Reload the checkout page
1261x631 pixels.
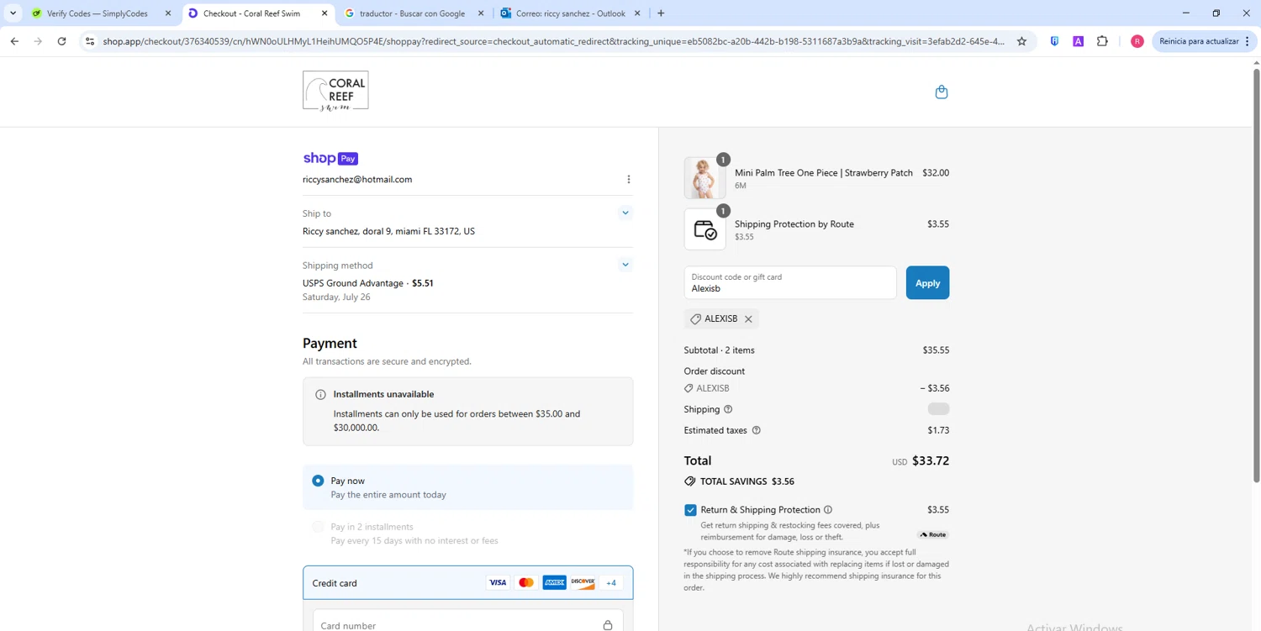(61, 41)
